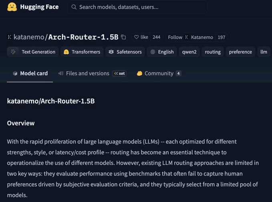Screen dimensions: 272x202
Task: Filter by Safetensors tag
Action: pos(125,52)
